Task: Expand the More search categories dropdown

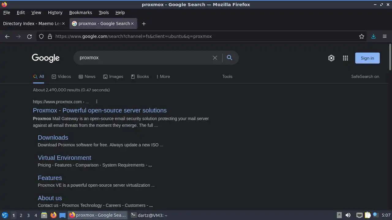Action: click(163, 77)
